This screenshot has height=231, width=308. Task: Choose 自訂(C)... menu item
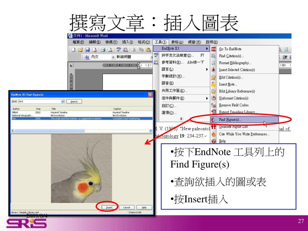(x=181, y=106)
